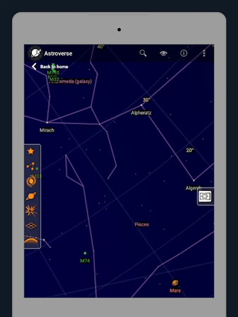Tap the Pisces constellation label
238x317 pixels.
(142, 224)
